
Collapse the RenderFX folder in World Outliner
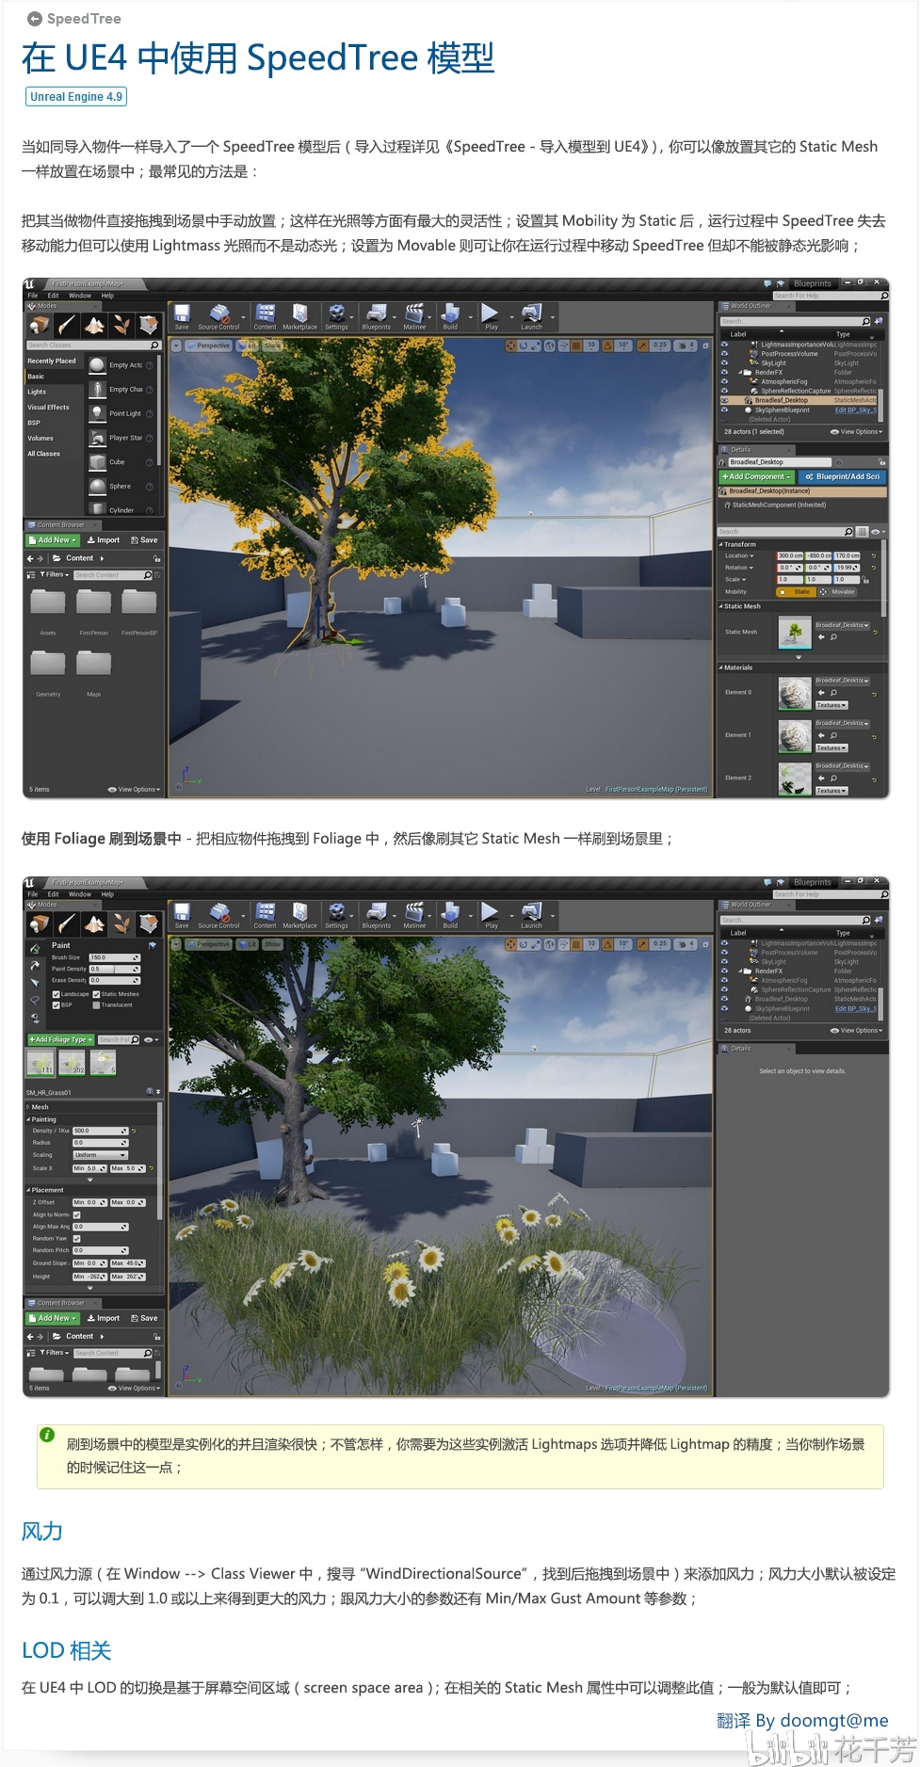[740, 372]
